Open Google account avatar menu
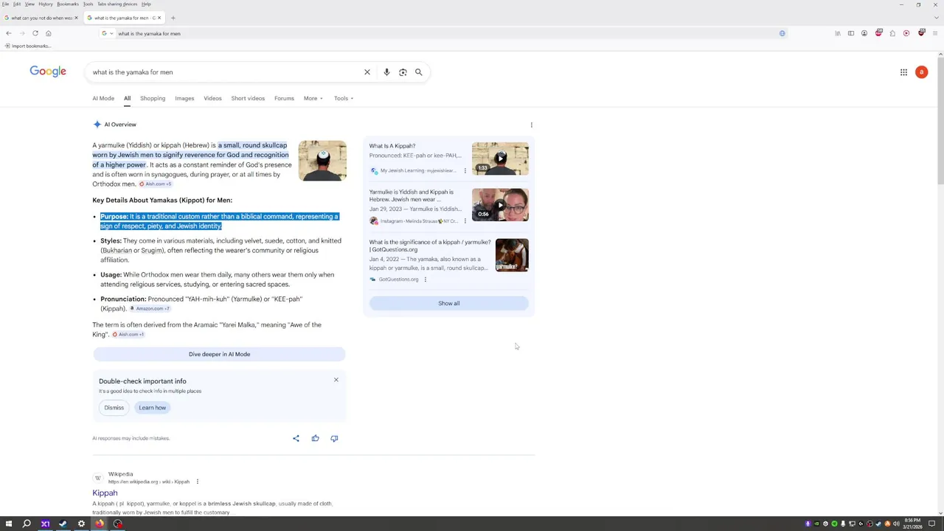 [x=921, y=72]
